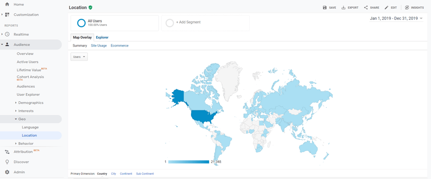Viewport: 431px width, 179px height.
Task: Open Lifetime Value report
Action: click(x=29, y=70)
